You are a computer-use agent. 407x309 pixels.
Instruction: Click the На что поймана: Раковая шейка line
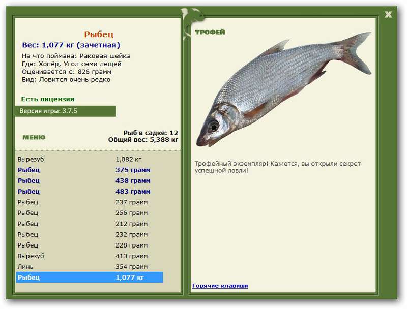[76, 56]
